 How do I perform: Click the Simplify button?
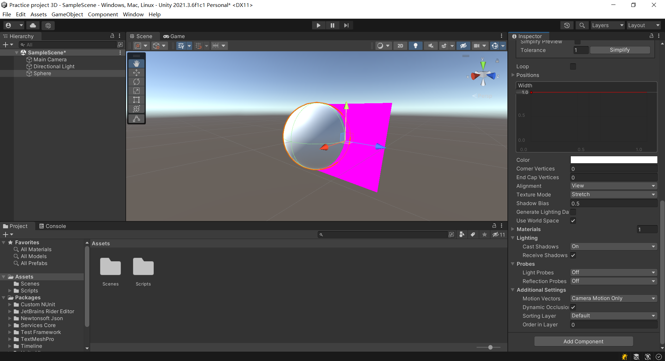620,50
